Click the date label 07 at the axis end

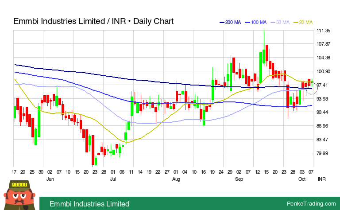[x=311, y=172]
